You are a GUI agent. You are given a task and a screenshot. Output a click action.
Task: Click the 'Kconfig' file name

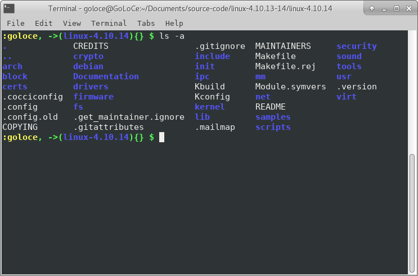[213, 97]
